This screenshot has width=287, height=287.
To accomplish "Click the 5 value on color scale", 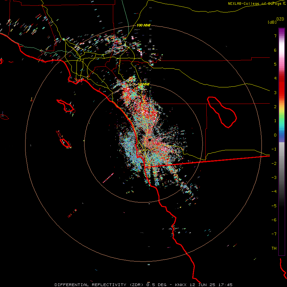I will click(x=275, y=64).
